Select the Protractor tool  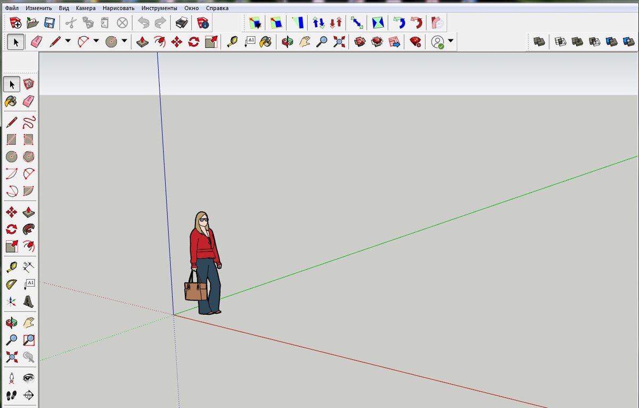point(11,284)
